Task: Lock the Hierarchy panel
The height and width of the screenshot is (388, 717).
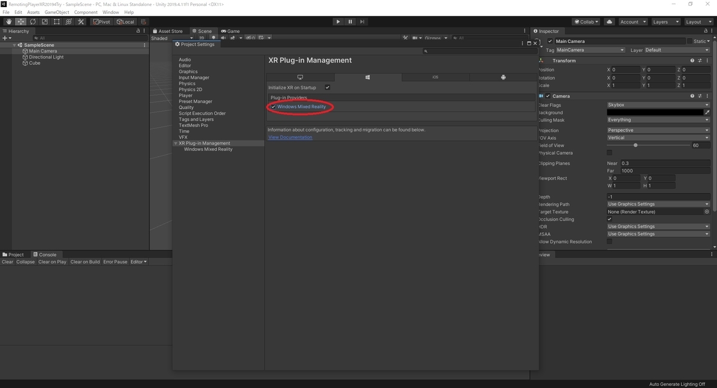Action: click(139, 31)
